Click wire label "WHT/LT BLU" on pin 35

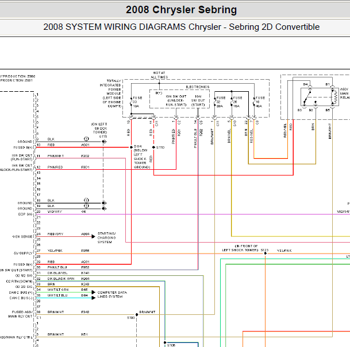click(x=57, y=295)
